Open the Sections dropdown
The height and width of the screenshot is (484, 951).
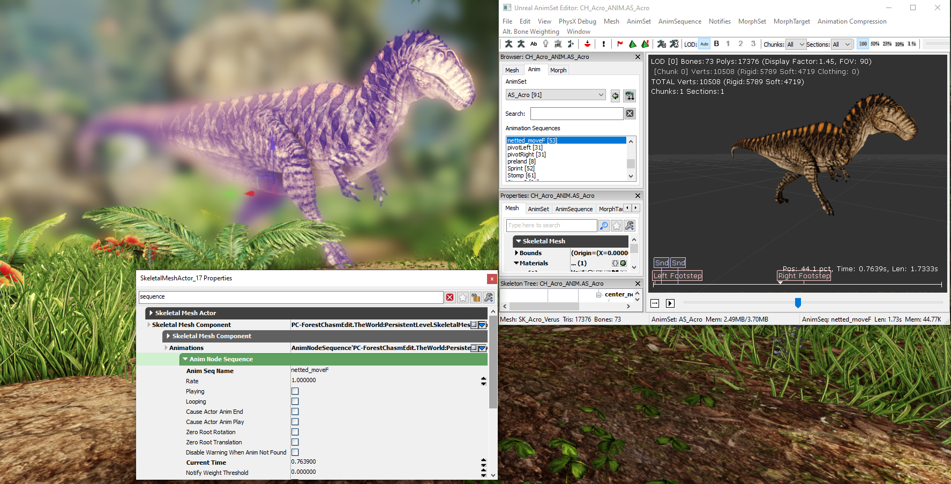[x=841, y=44]
